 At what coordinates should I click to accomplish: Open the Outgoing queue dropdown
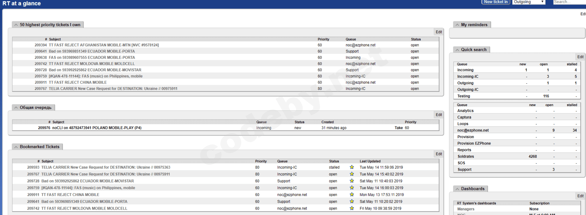point(528,2)
